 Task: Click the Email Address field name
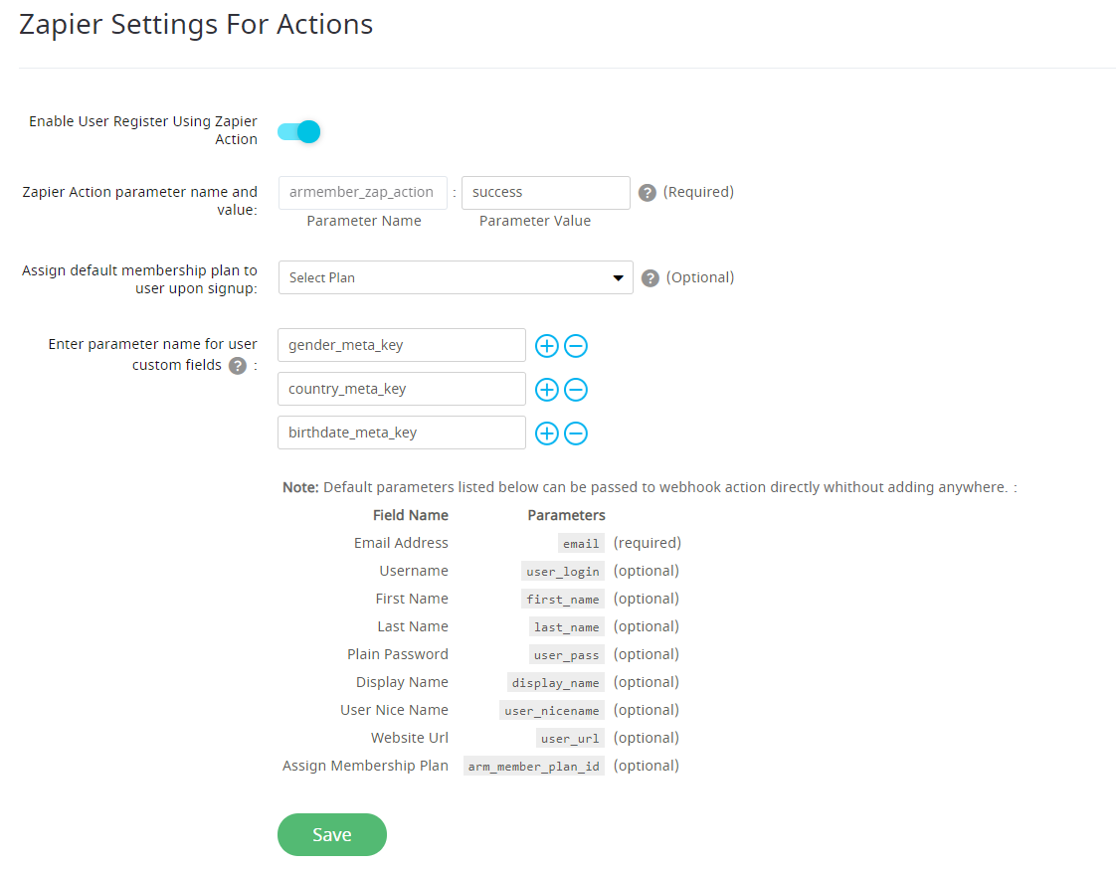pyautogui.click(x=401, y=543)
